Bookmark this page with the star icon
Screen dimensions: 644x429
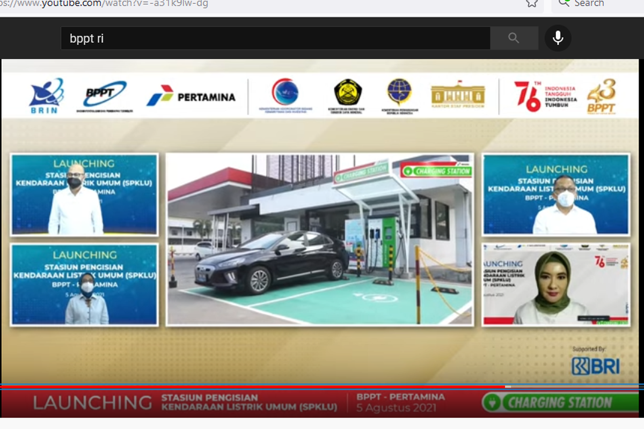coord(531,3)
